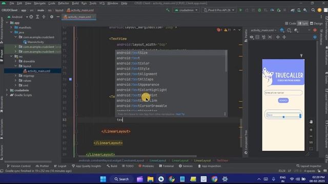Image resolution: width=328 pixels, height=184 pixels.
Task: Select android:textColor suggestion
Action: tap(171, 63)
